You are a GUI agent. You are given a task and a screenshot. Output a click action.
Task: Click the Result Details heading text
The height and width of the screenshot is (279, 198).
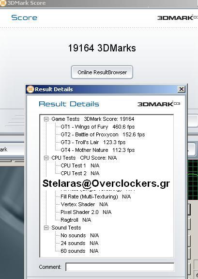[69, 104]
